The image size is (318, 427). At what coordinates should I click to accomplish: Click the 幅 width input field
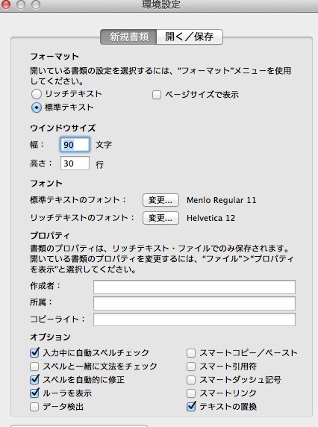(75, 144)
